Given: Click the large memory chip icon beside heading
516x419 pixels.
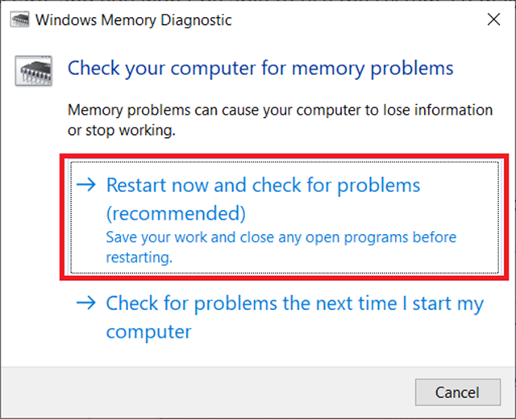Looking at the screenshot, I should [x=32, y=70].
